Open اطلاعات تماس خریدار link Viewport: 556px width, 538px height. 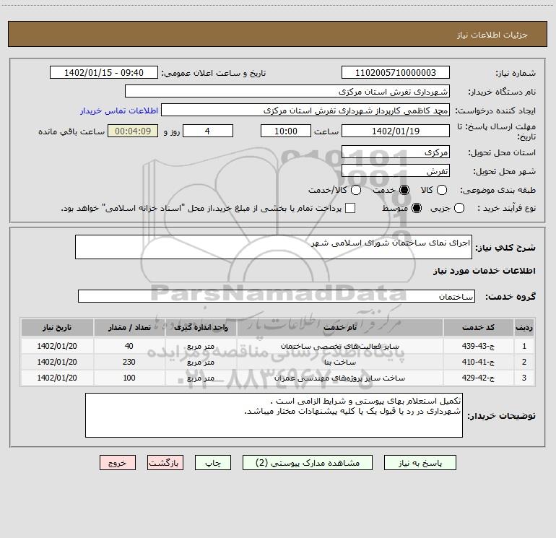[x=119, y=110]
